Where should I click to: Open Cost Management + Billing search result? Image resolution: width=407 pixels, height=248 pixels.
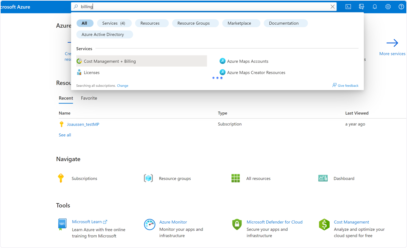[x=141, y=61]
